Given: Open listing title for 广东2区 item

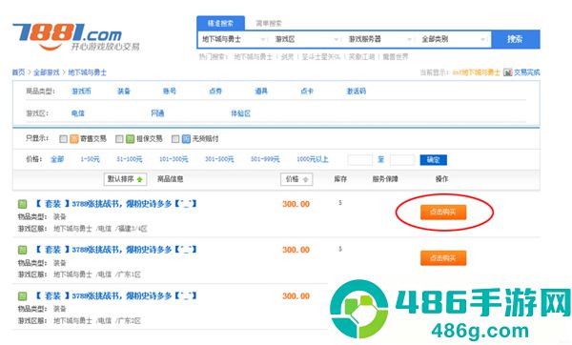Looking at the screenshot, I should click(116, 295).
